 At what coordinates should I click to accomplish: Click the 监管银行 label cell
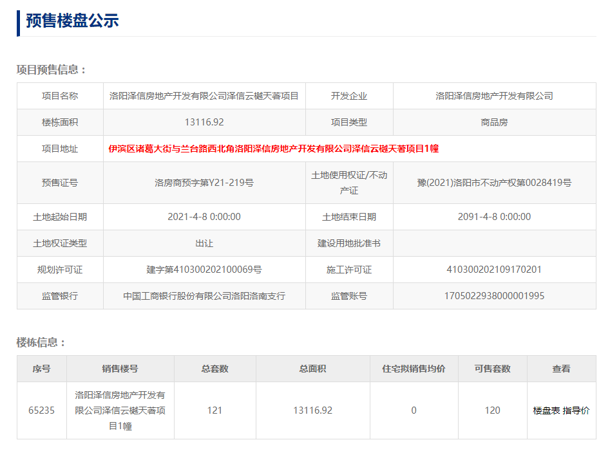pos(60,296)
